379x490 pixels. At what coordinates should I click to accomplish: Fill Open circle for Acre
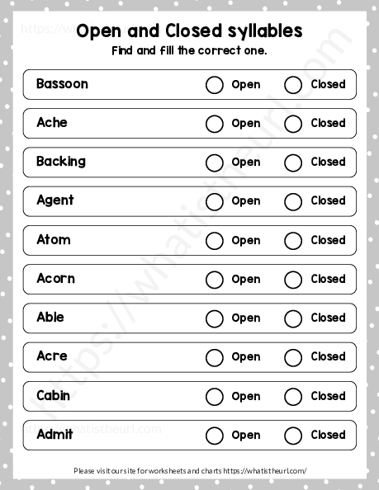(215, 357)
